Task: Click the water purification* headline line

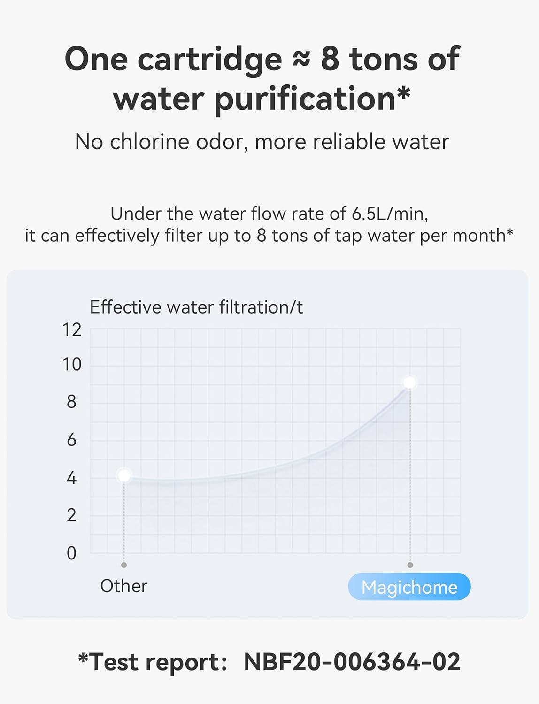Action: tap(262, 99)
